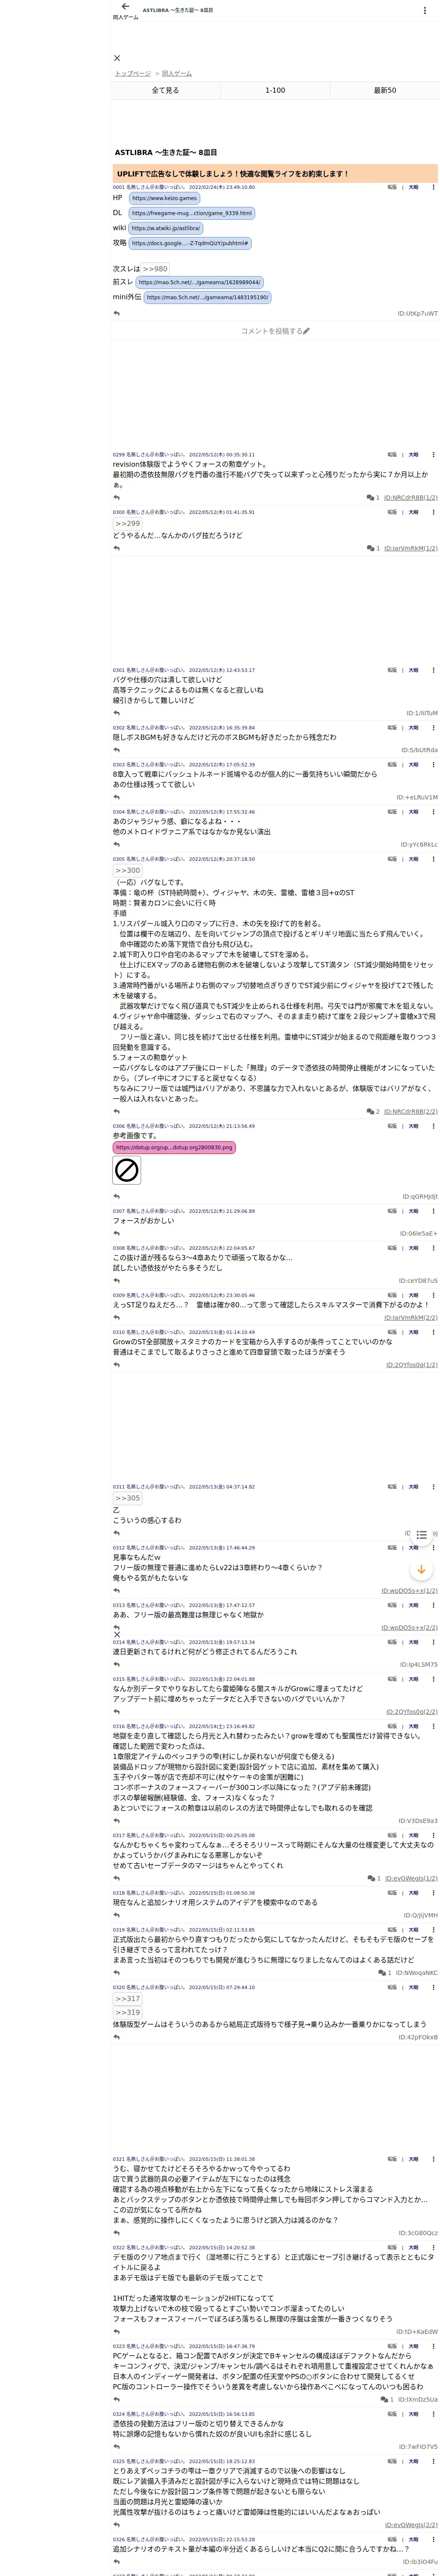Jump to >>305 anchor in post 0311
Image resolution: width=440 pixels, height=2576 pixels.
127,1498
